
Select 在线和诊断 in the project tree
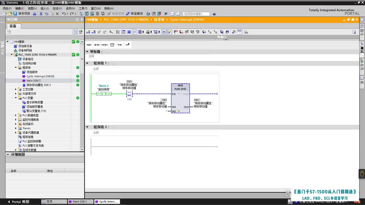29,63
